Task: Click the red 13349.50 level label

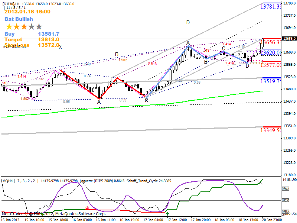Action: click(271, 130)
